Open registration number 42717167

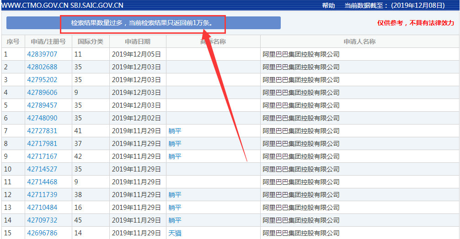(42, 156)
